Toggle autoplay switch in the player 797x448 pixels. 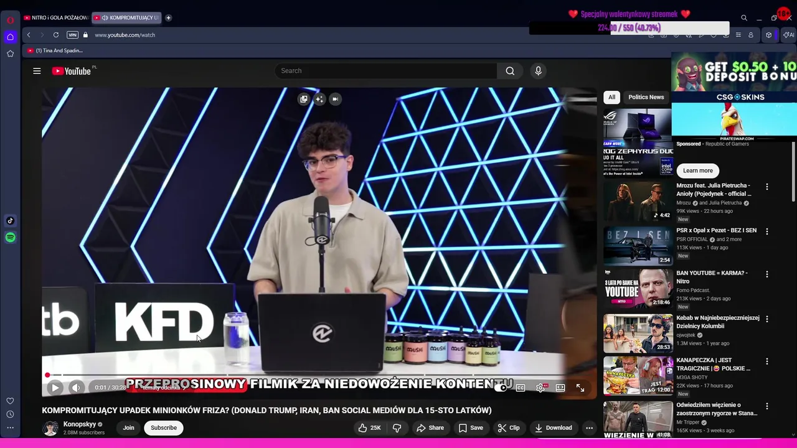click(500, 388)
